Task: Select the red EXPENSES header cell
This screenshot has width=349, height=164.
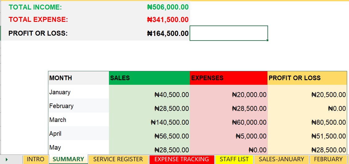Action: 229,78
